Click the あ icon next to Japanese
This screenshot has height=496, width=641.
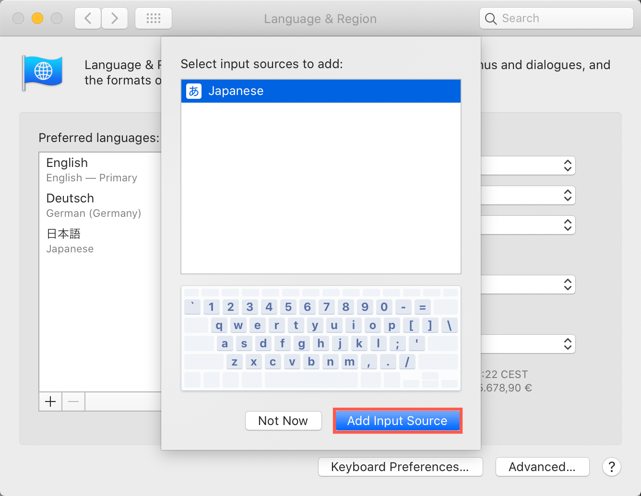pyautogui.click(x=193, y=91)
